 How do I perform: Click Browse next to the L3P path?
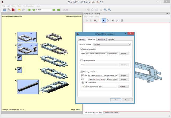point(123,79)
